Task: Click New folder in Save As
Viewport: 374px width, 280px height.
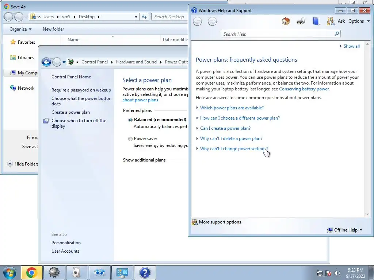Action: pos(53,29)
